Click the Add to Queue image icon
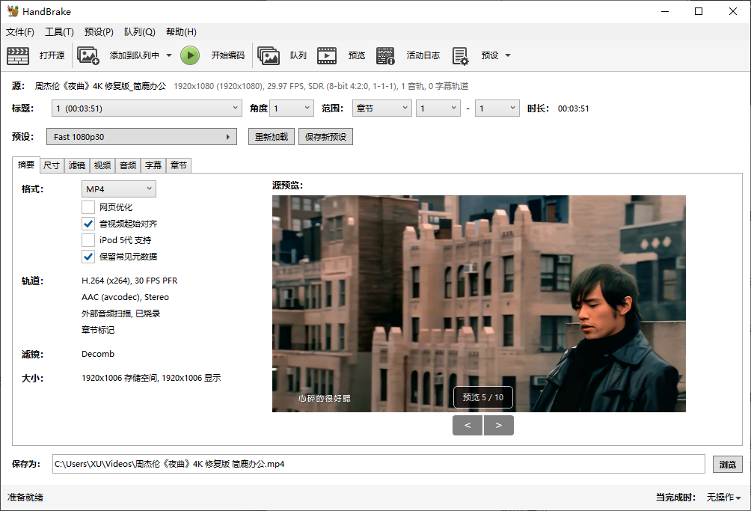Viewport: 751px width, 511px height. pos(88,55)
